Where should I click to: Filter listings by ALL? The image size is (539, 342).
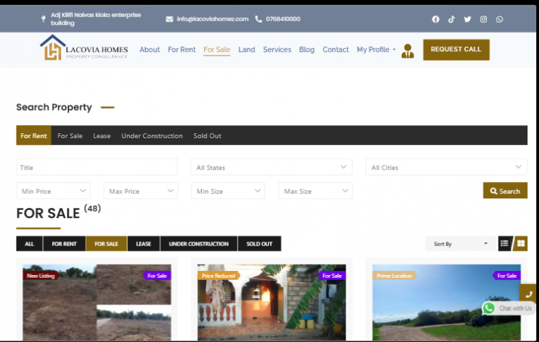click(29, 244)
